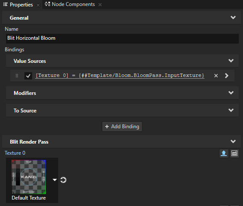Grab the Texture 0 binding drag handle
The height and width of the screenshot is (206, 243).
(17, 76)
